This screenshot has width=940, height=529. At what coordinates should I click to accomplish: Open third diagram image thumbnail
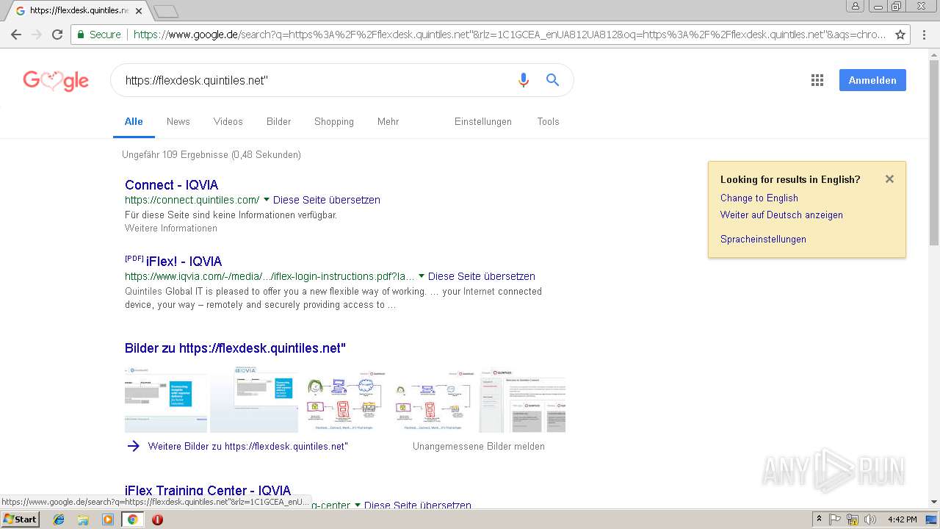pos(344,400)
